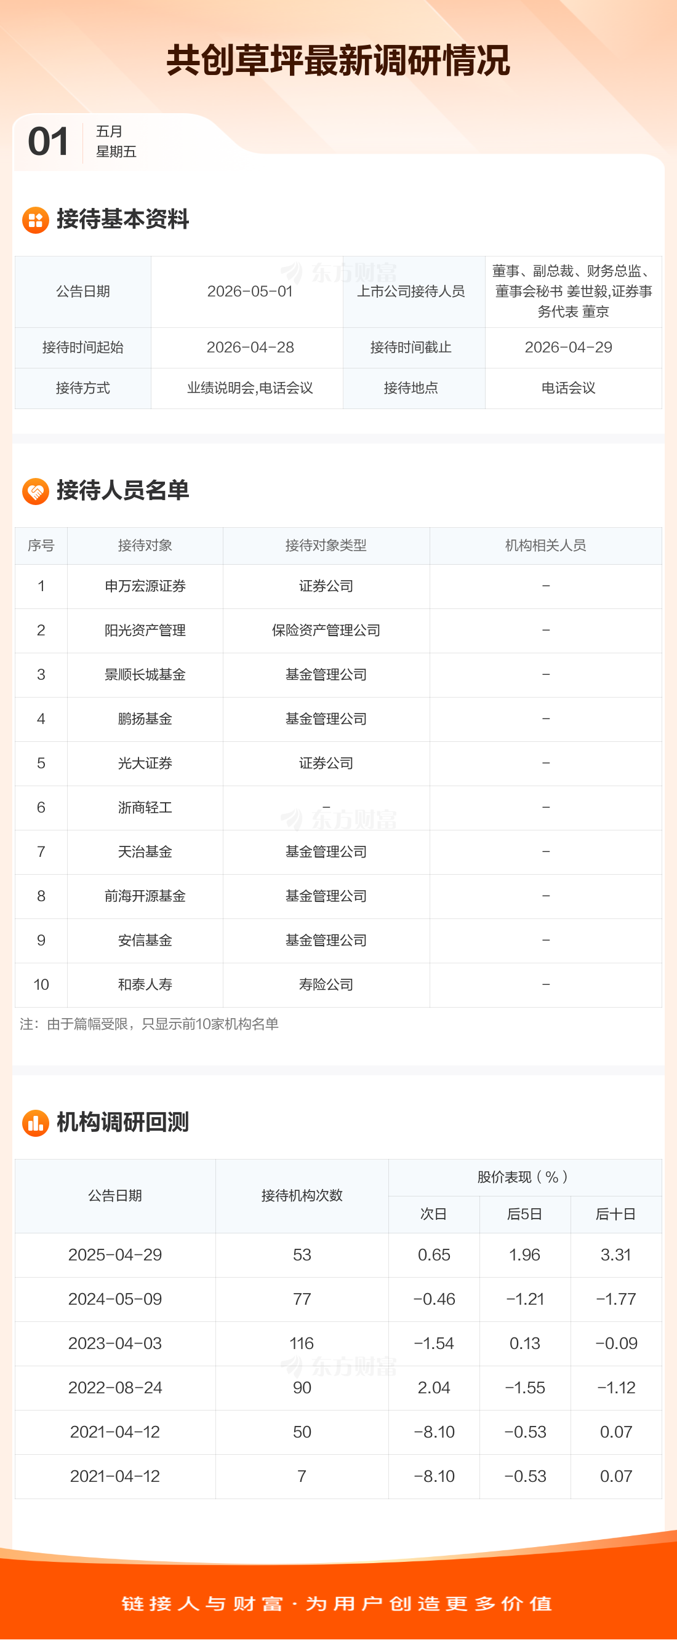This screenshot has height=1640, width=677.
Task: Click the 接待机构次数 column header
Action: click(x=302, y=1196)
